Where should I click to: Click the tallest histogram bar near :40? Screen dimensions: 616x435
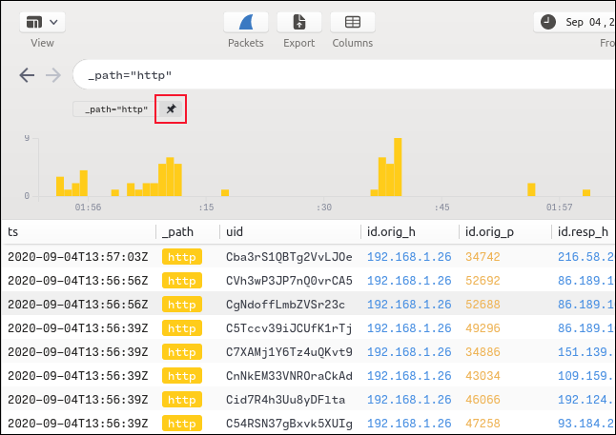(x=398, y=168)
